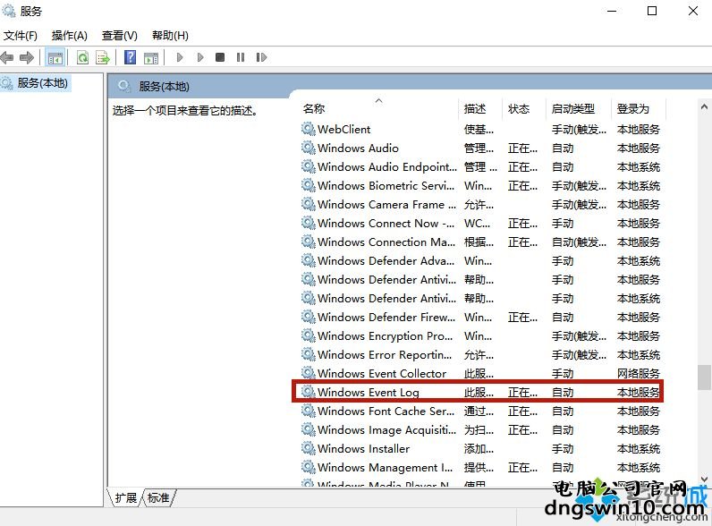Open Help with the blue question mark icon
This screenshot has width=712, height=526.
(130, 57)
